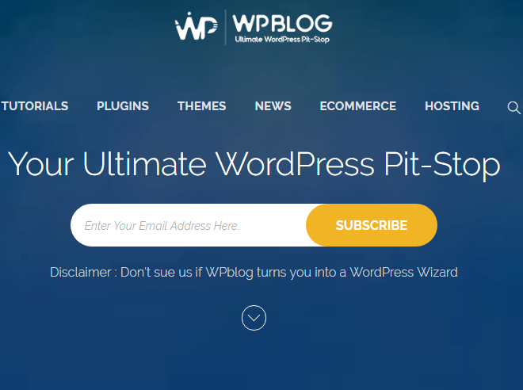Click the WPBLOG wordmark in the header
The width and height of the screenshot is (523, 390).
(x=282, y=23)
